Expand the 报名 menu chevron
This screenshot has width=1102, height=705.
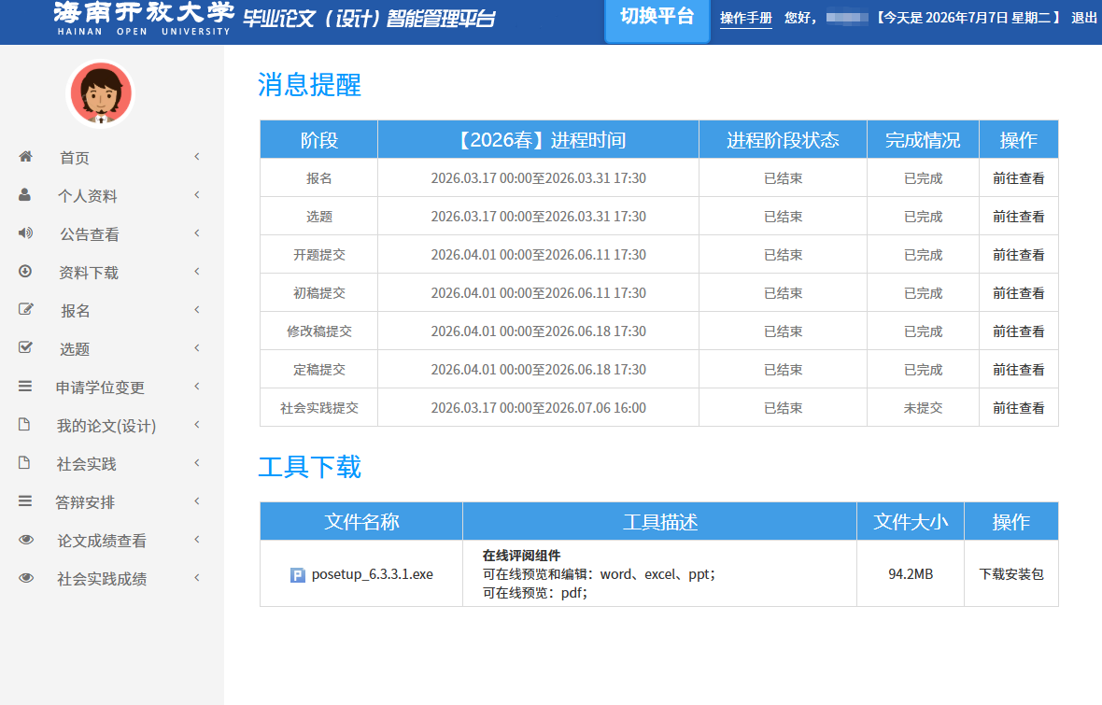(197, 309)
